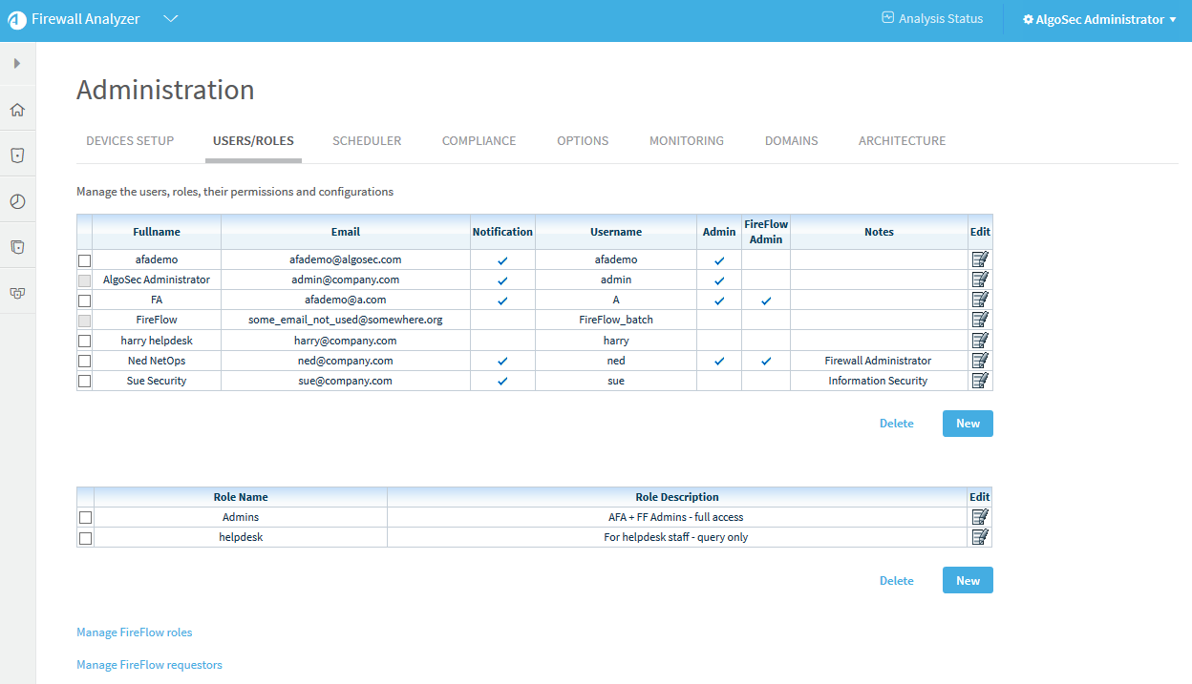Viewport: 1192px width, 684px height.
Task: Open the AlgoSec Administrator user menu
Action: pos(1098,19)
